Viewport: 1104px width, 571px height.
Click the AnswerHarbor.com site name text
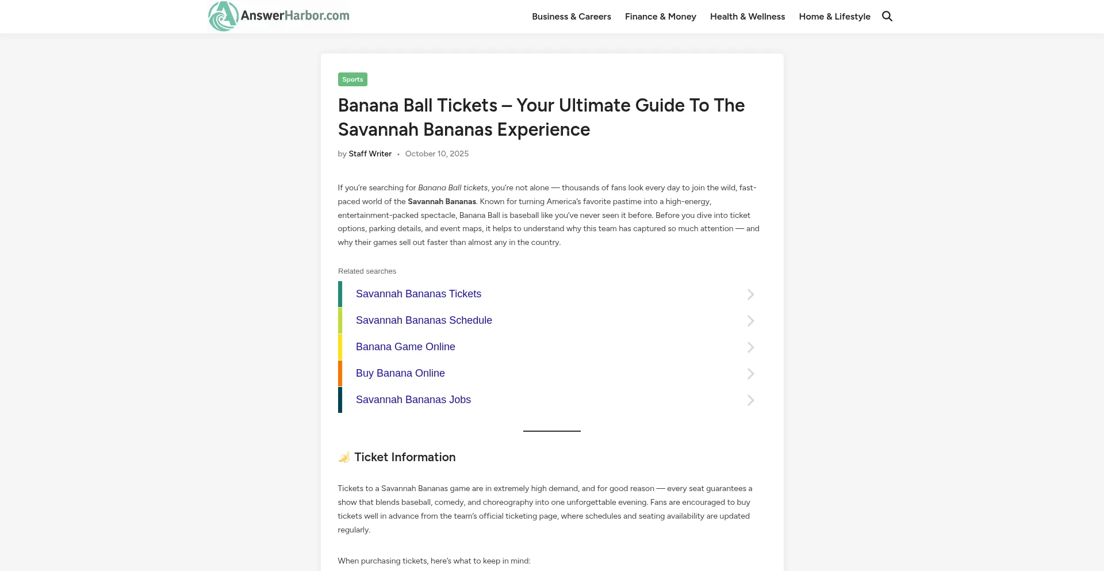(295, 16)
